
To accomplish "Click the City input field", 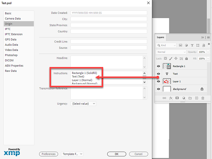I will click(109, 19).
